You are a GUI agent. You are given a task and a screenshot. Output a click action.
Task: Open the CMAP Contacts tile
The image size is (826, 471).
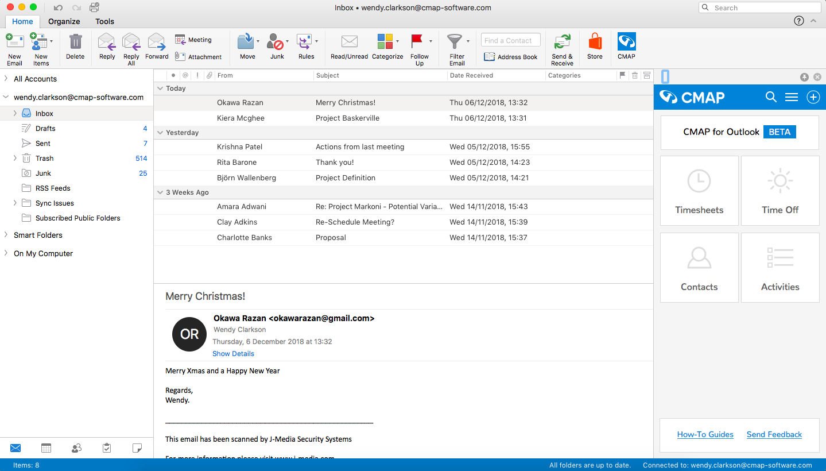click(x=699, y=268)
